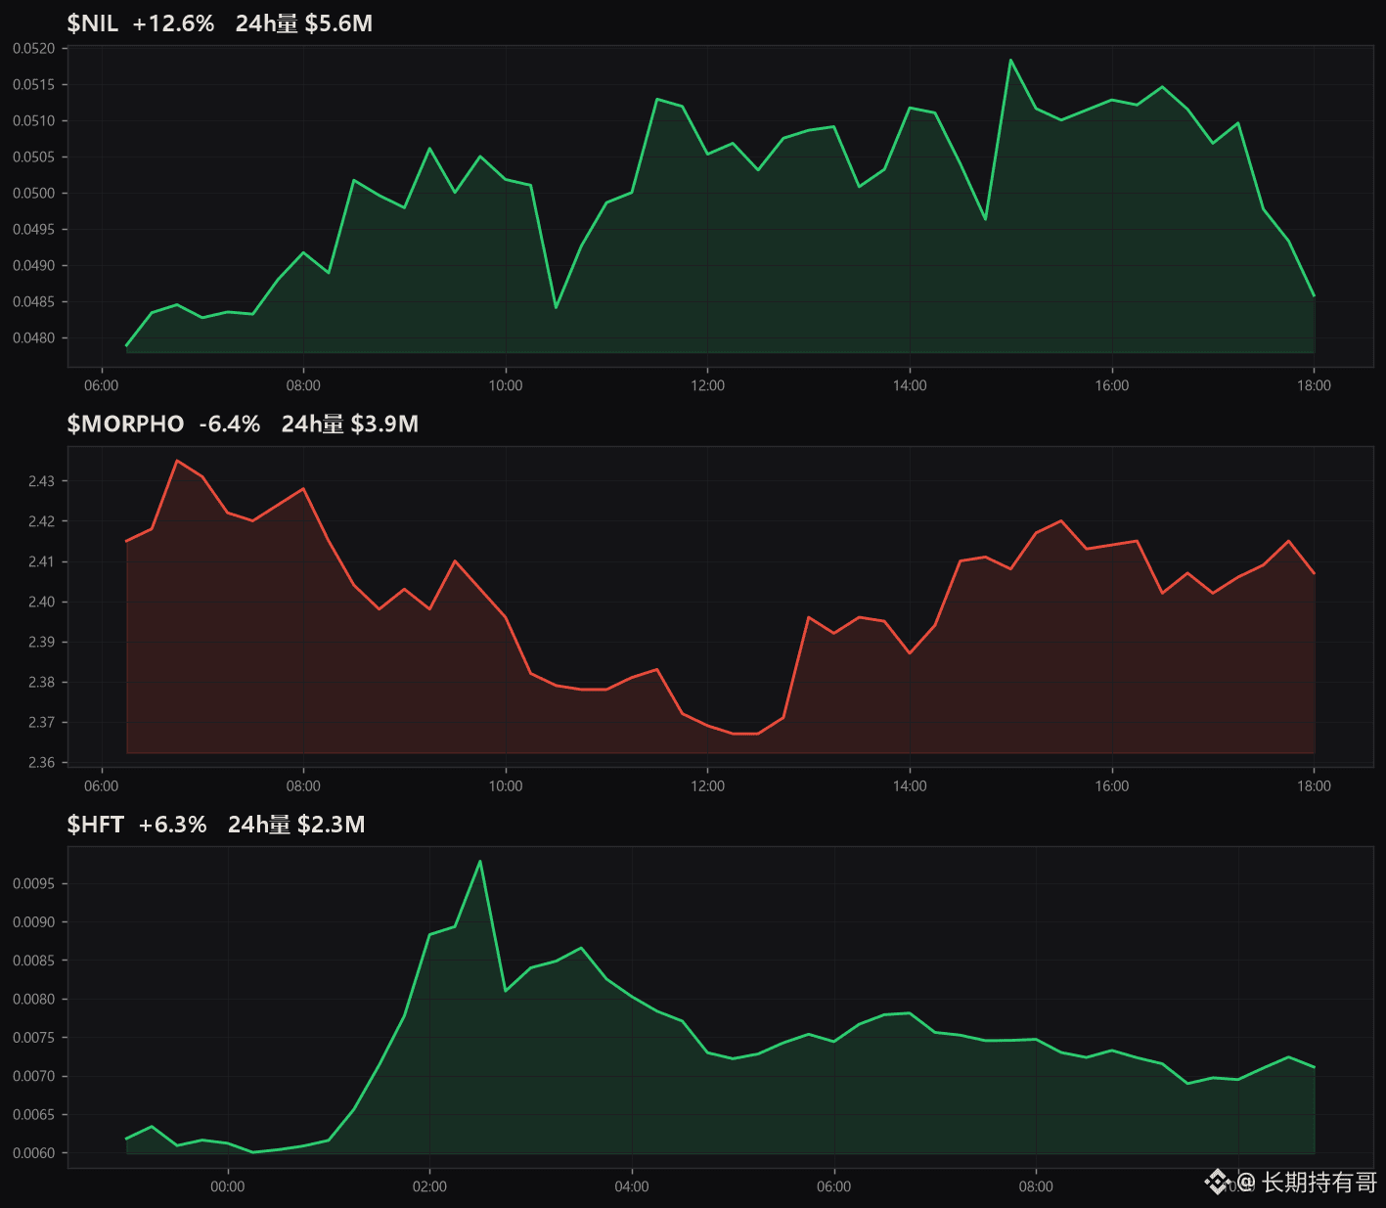Click 02:00 on the $HFT time axis

(x=429, y=1186)
